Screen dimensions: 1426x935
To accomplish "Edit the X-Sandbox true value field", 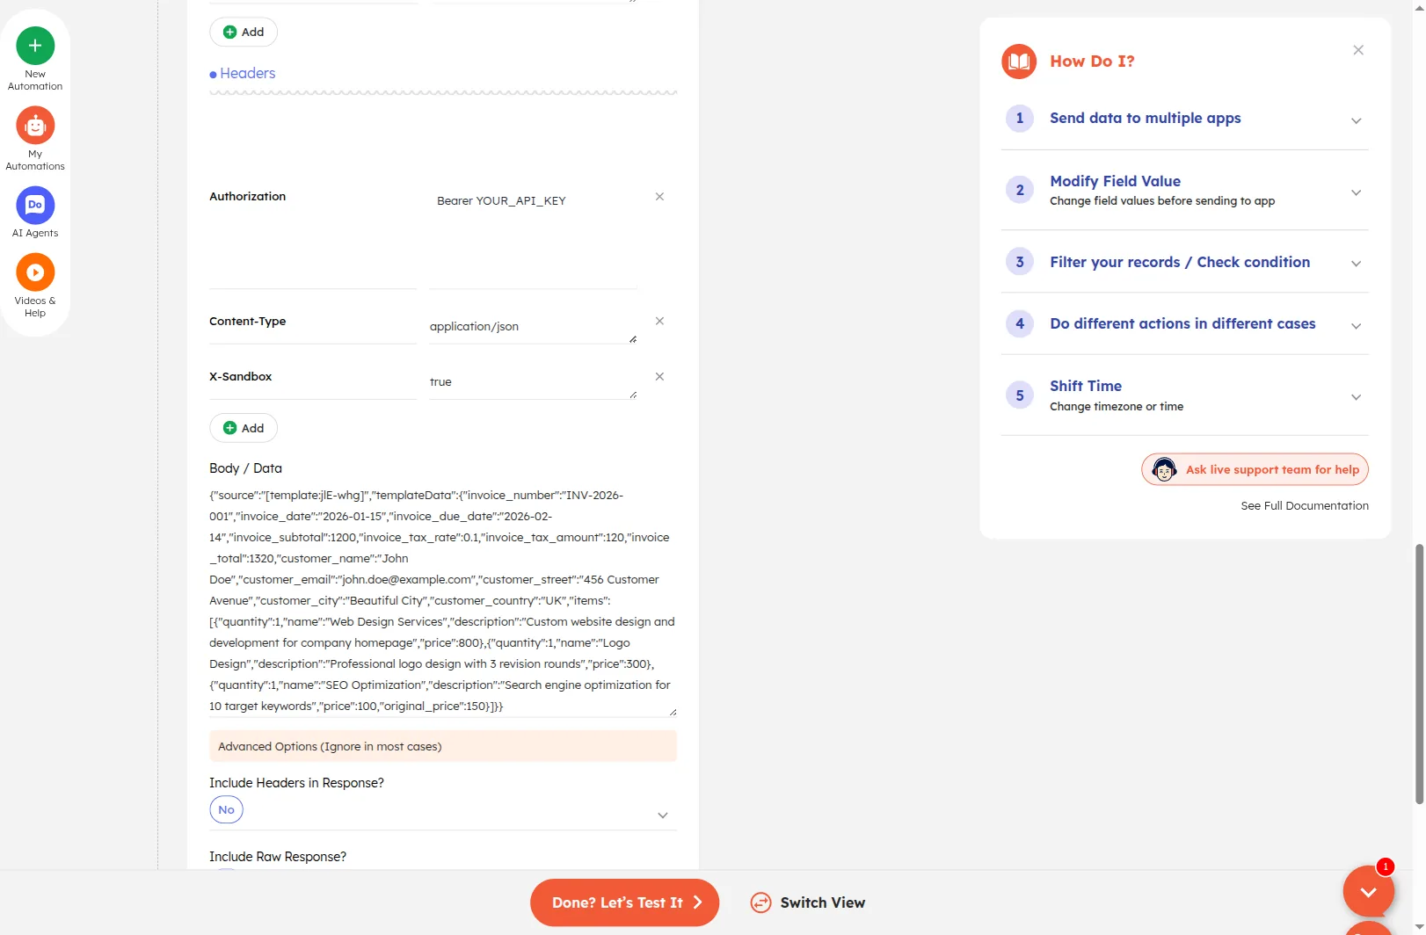I will pyautogui.click(x=533, y=382).
